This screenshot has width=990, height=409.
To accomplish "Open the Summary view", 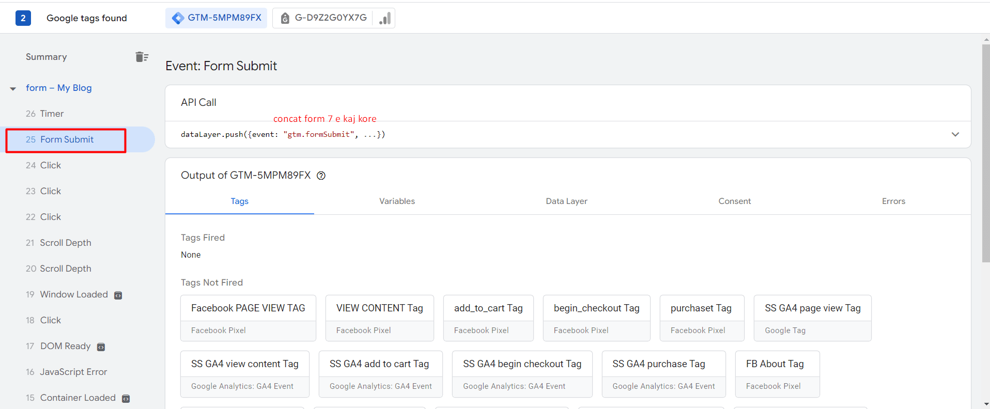I will (x=47, y=57).
